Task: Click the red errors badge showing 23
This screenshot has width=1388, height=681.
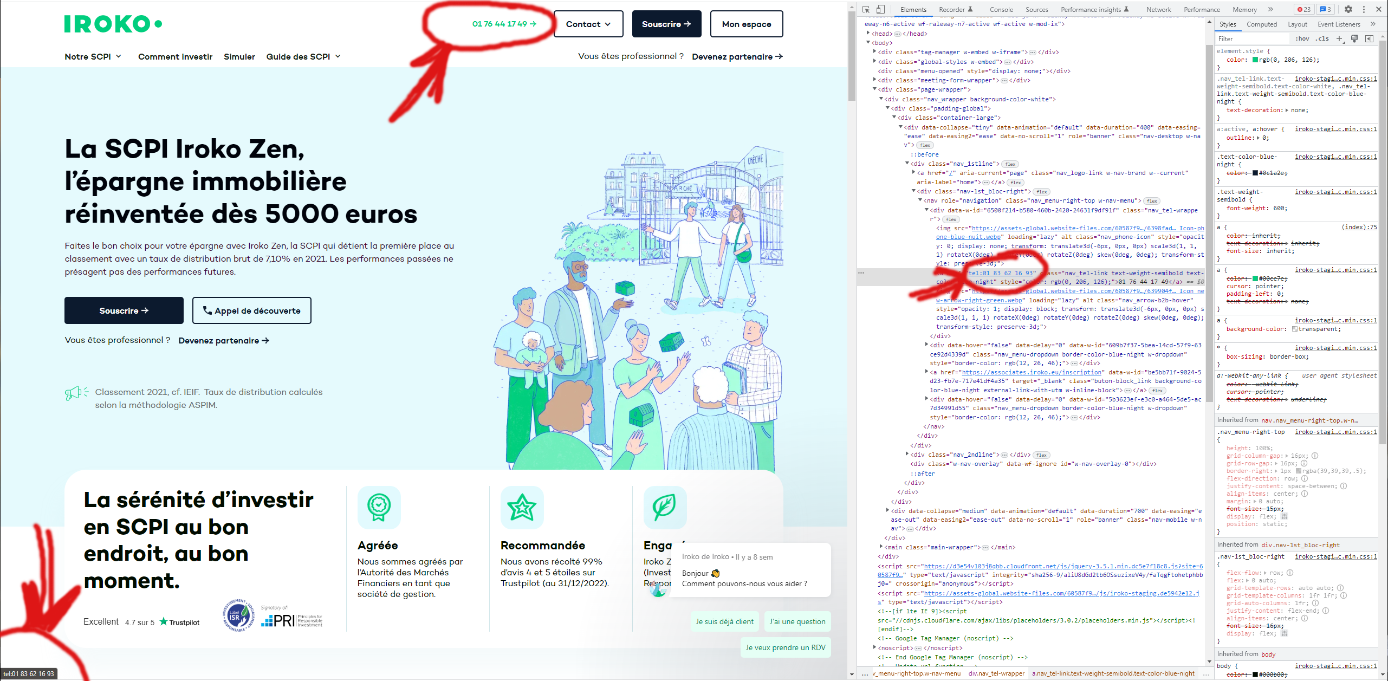Action: tap(1303, 9)
